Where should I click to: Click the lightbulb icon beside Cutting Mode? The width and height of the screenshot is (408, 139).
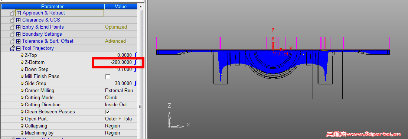tap(22, 98)
